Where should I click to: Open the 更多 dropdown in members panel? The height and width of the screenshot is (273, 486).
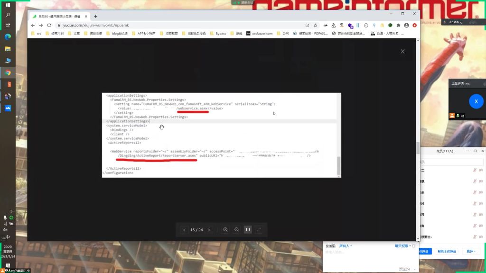tap(471, 251)
